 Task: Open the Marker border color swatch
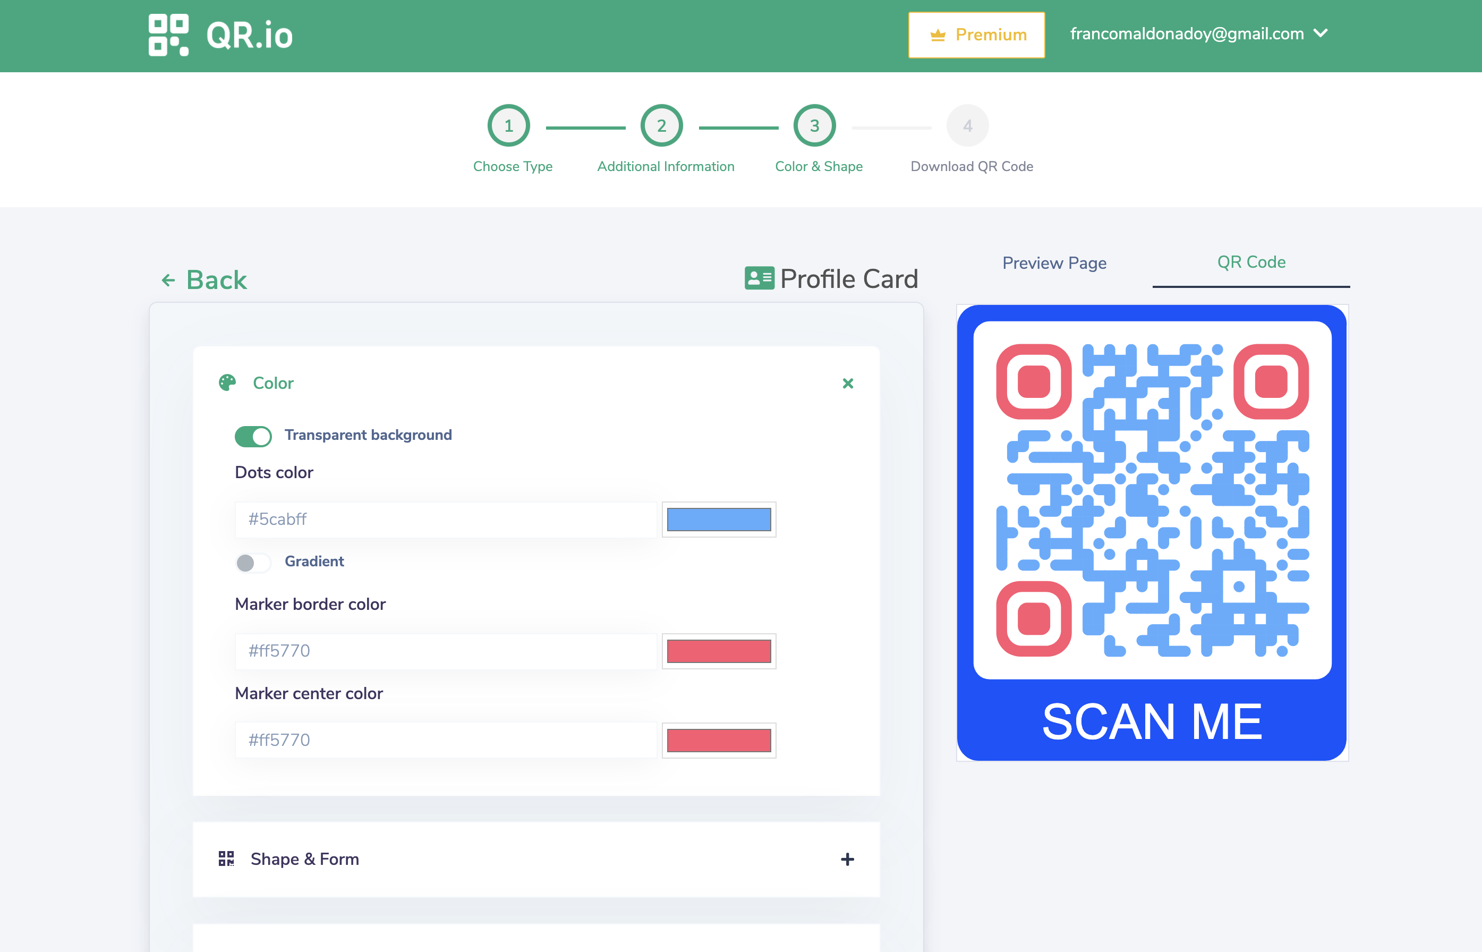[719, 651]
